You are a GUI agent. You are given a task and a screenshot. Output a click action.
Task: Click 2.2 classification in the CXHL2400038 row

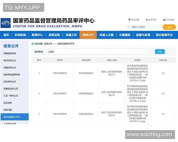(x=163, y=73)
